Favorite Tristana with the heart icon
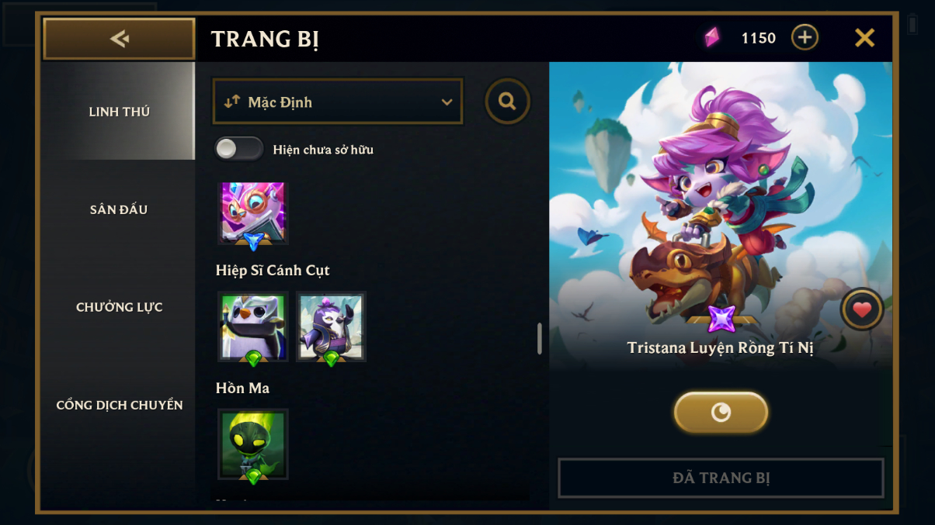Viewport: 935px width, 525px height. (x=862, y=310)
